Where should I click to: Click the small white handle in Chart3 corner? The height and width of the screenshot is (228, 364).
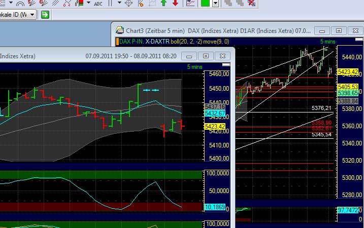click(359, 40)
